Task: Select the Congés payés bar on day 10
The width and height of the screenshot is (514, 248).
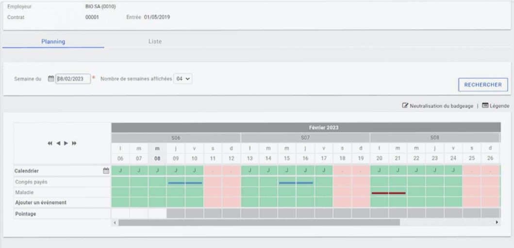Action: [x=194, y=183]
